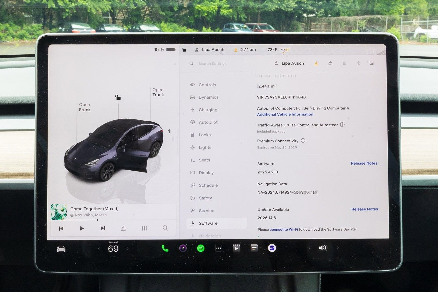438x292 pixels.
Task: Show info for Premium Connectivity
Action: pyautogui.click(x=303, y=141)
